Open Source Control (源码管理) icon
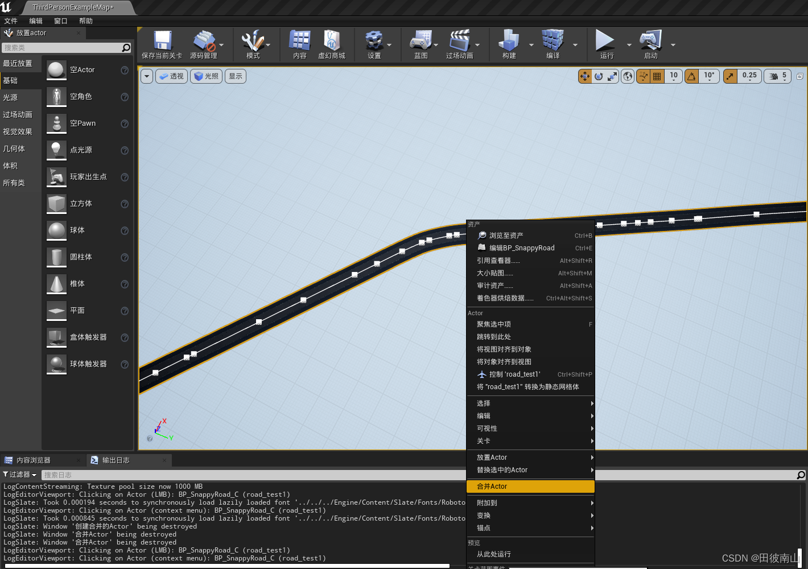The image size is (808, 569). point(204,40)
